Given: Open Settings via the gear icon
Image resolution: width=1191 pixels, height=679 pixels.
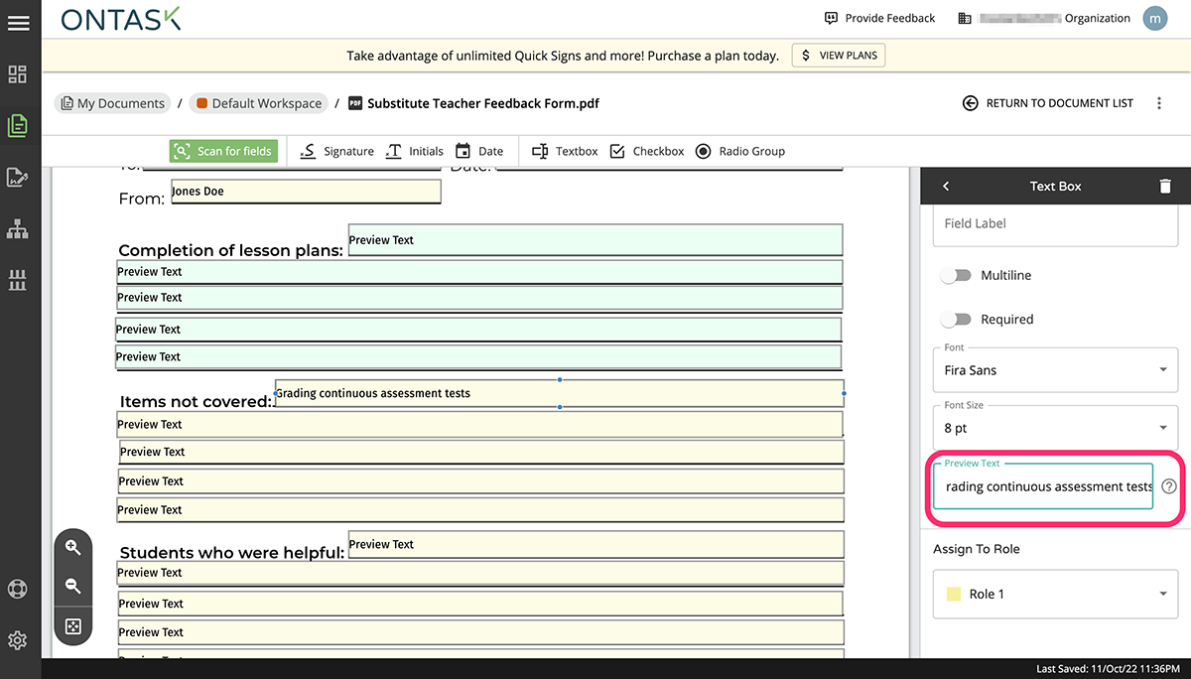Looking at the screenshot, I should [x=17, y=639].
